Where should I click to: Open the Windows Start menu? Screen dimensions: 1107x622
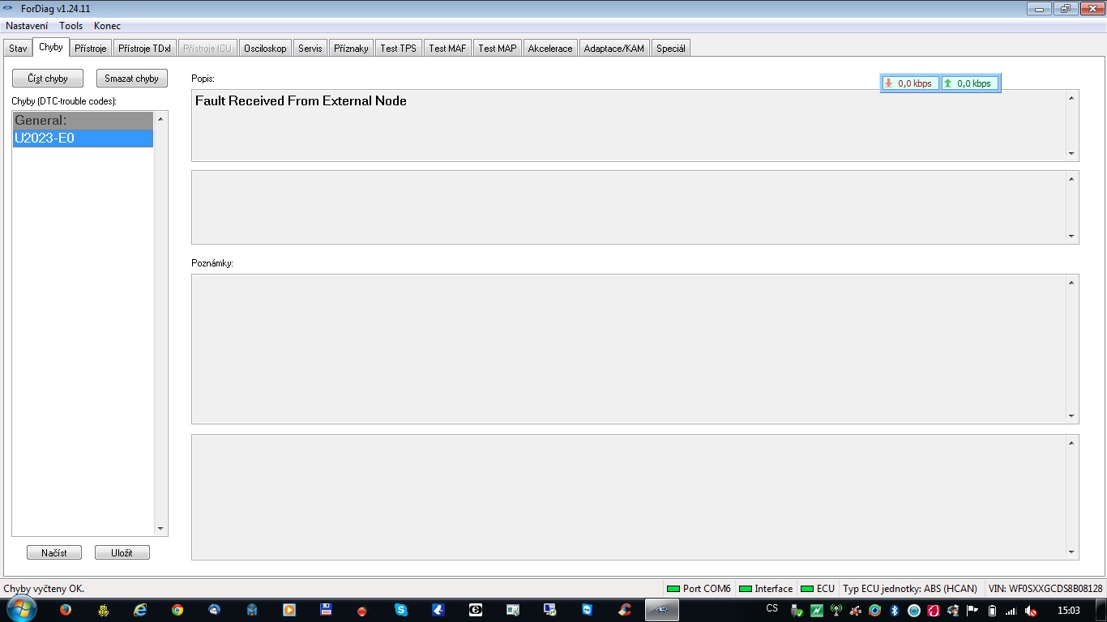20,609
